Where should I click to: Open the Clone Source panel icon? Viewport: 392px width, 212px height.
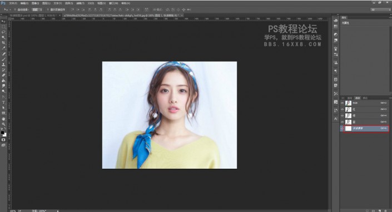tap(336, 63)
